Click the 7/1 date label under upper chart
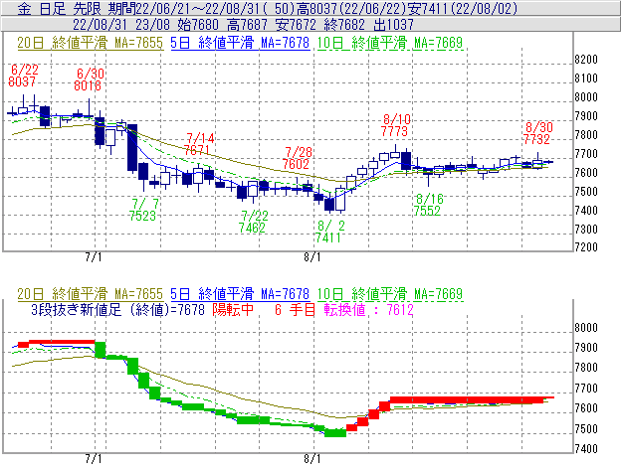 pyautogui.click(x=94, y=257)
